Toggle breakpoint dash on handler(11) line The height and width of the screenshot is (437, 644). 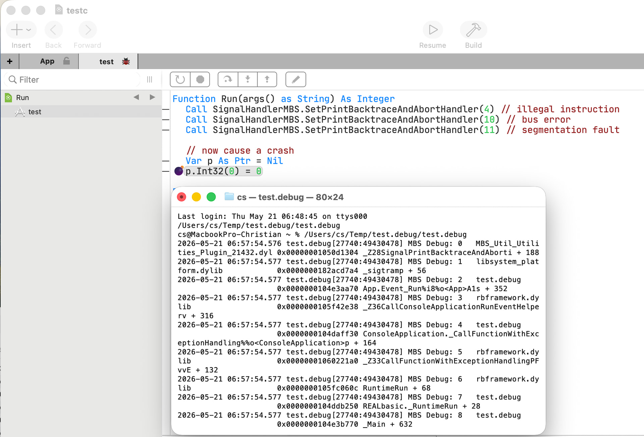point(166,130)
